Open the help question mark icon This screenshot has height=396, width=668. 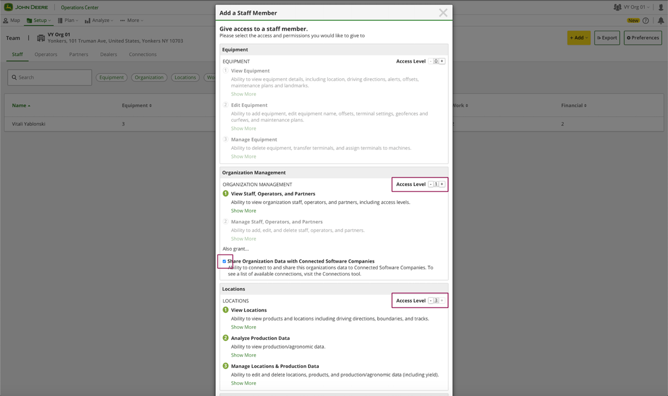(x=645, y=20)
